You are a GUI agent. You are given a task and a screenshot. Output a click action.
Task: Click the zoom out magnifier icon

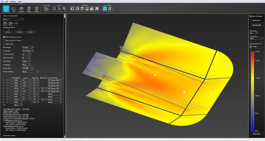59,9
